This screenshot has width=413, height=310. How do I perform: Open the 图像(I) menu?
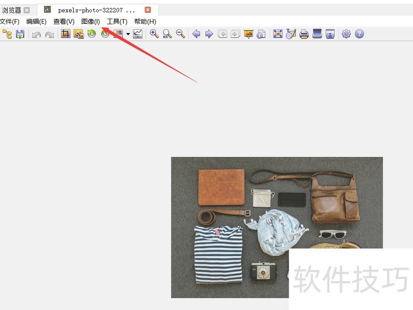89,22
